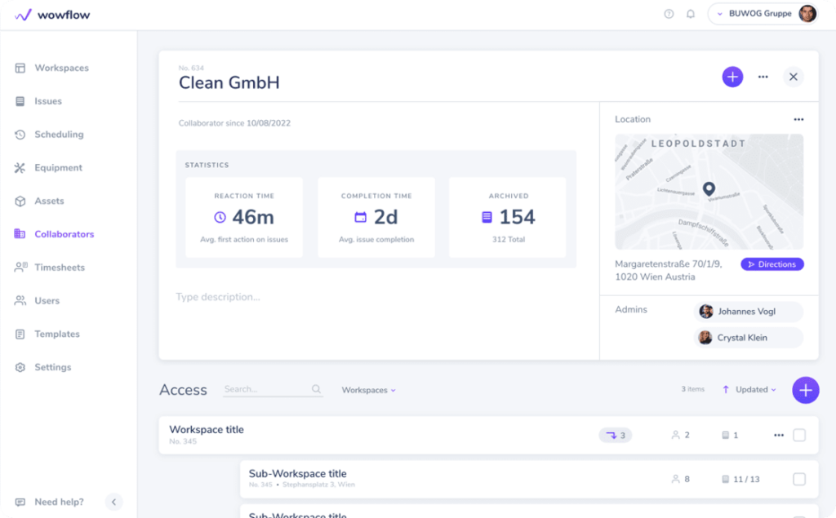Click the Clean GmbH title
This screenshot has width=836, height=518.
point(229,82)
